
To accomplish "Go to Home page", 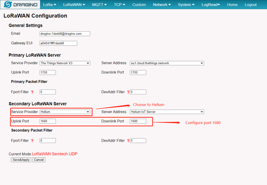I will coord(232,5).
